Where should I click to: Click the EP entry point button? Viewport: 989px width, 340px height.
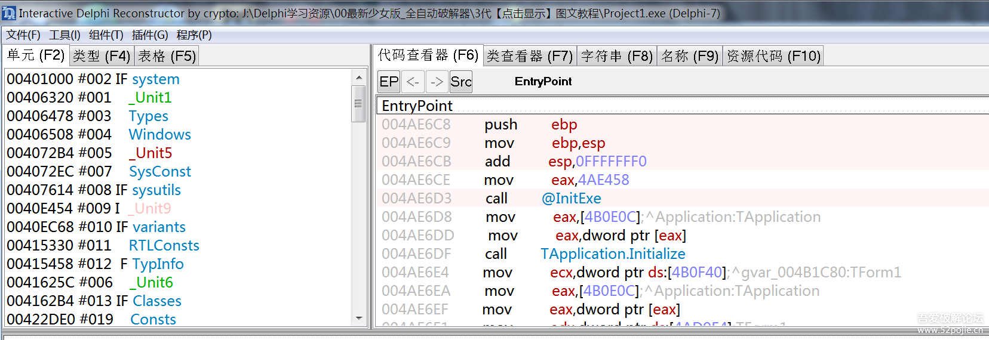tap(389, 82)
